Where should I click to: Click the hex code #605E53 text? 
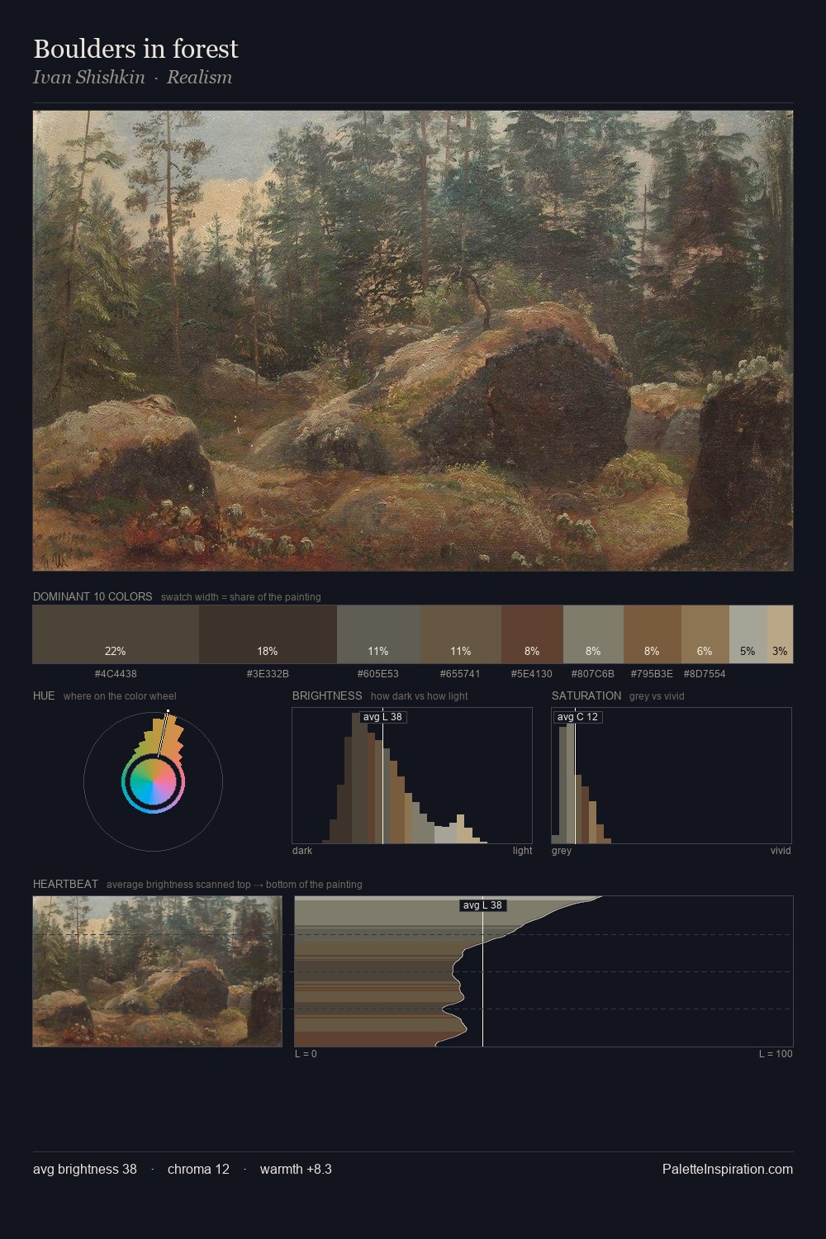pyautogui.click(x=378, y=674)
